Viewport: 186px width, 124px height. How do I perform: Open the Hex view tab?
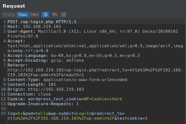click(x=34, y=14)
